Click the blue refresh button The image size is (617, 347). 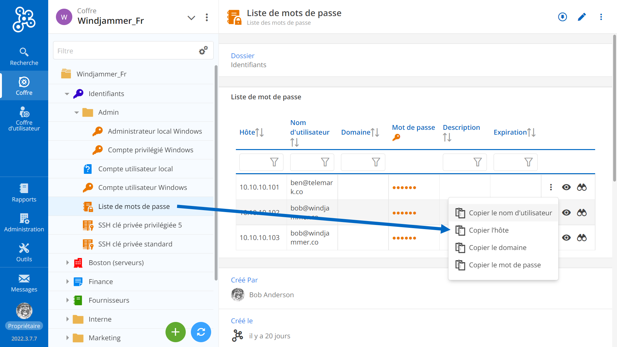(201, 332)
